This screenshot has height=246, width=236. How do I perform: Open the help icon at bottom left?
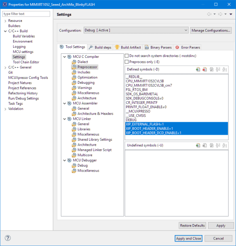pyautogui.click(x=8, y=238)
